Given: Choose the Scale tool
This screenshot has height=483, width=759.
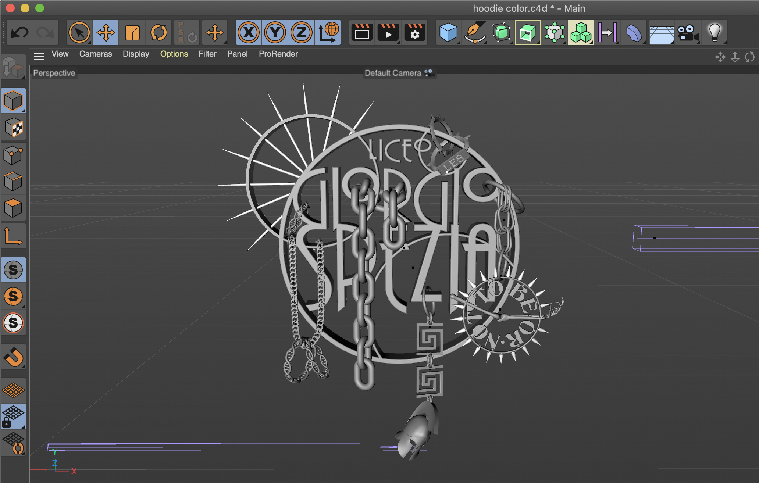Looking at the screenshot, I should pos(132,33).
